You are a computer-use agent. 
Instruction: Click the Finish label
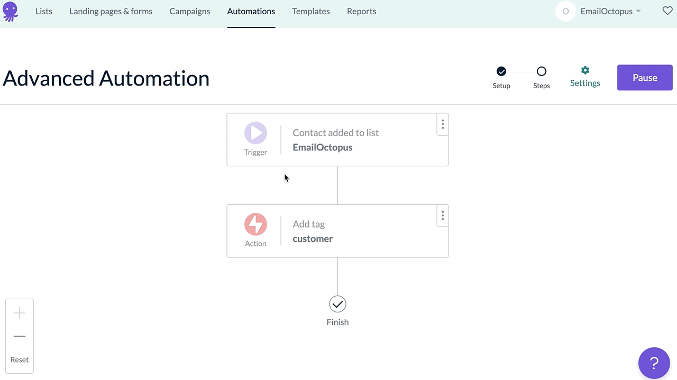click(337, 322)
